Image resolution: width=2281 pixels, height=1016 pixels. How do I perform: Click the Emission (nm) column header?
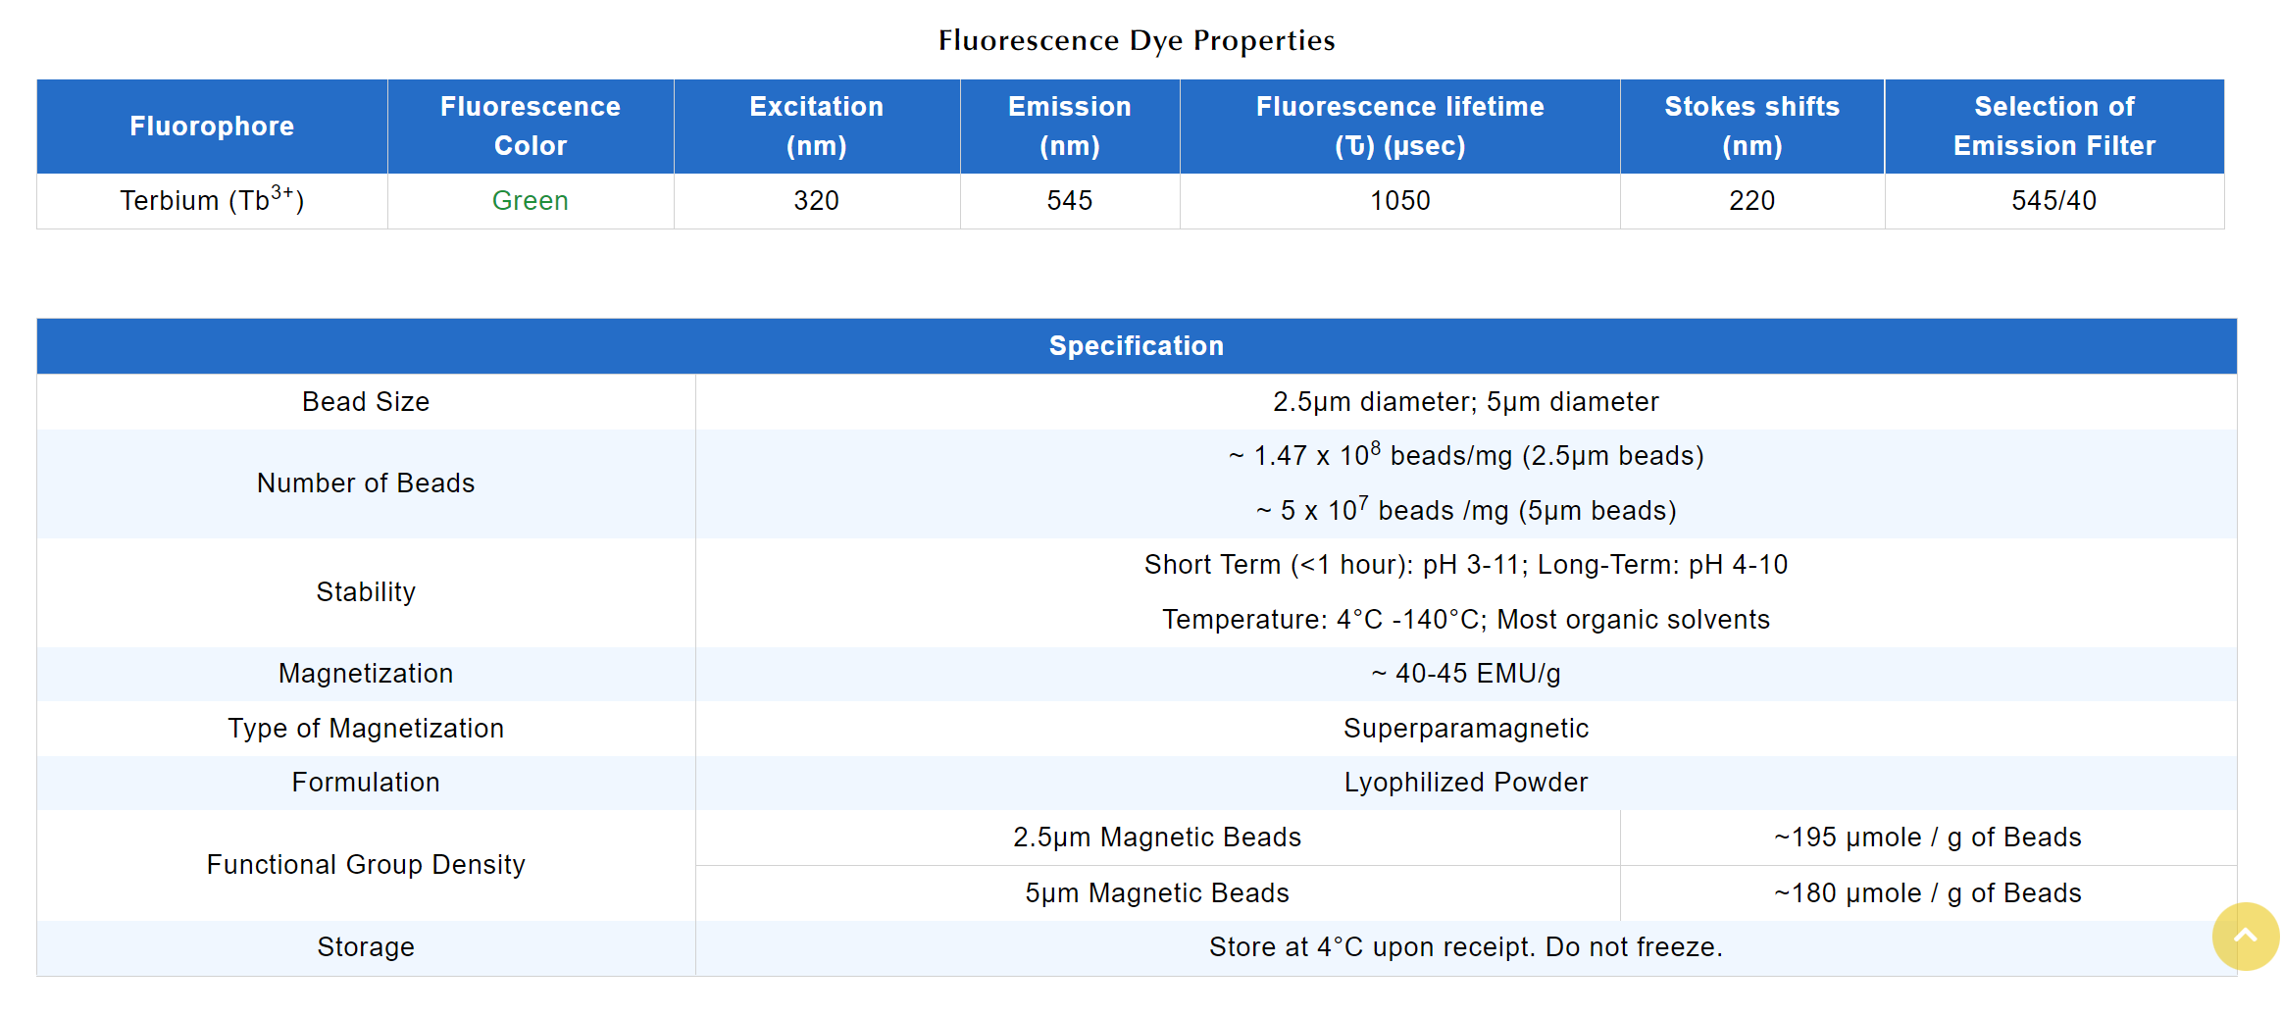1069,127
